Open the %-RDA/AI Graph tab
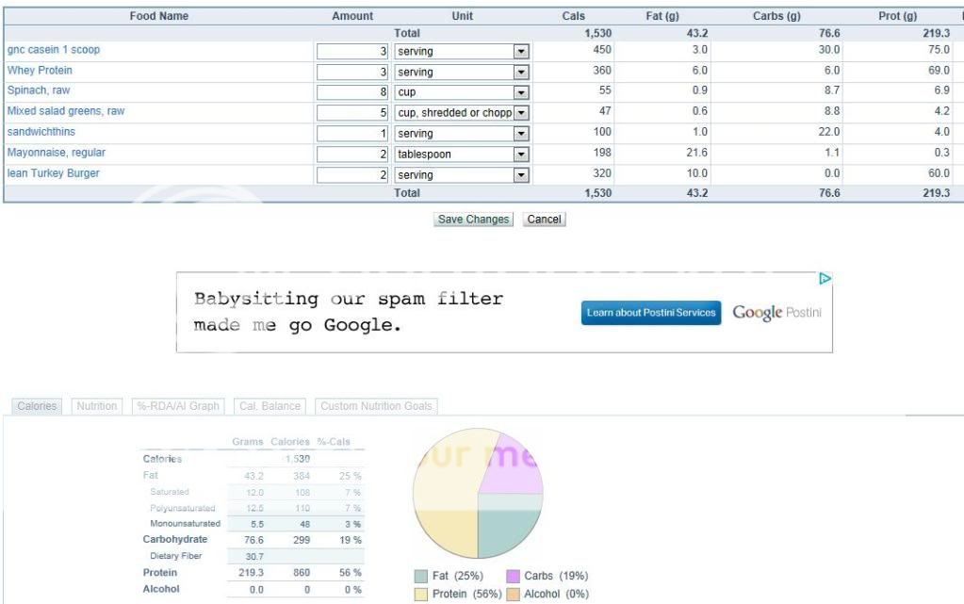The image size is (964, 604). coord(179,406)
